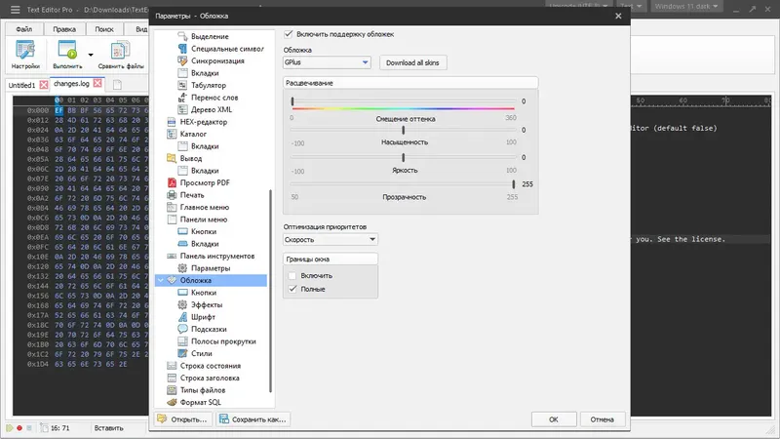The height and width of the screenshot is (439, 780).
Task: Toggle Включить поддержку обложек checkbox
Action: 289,34
